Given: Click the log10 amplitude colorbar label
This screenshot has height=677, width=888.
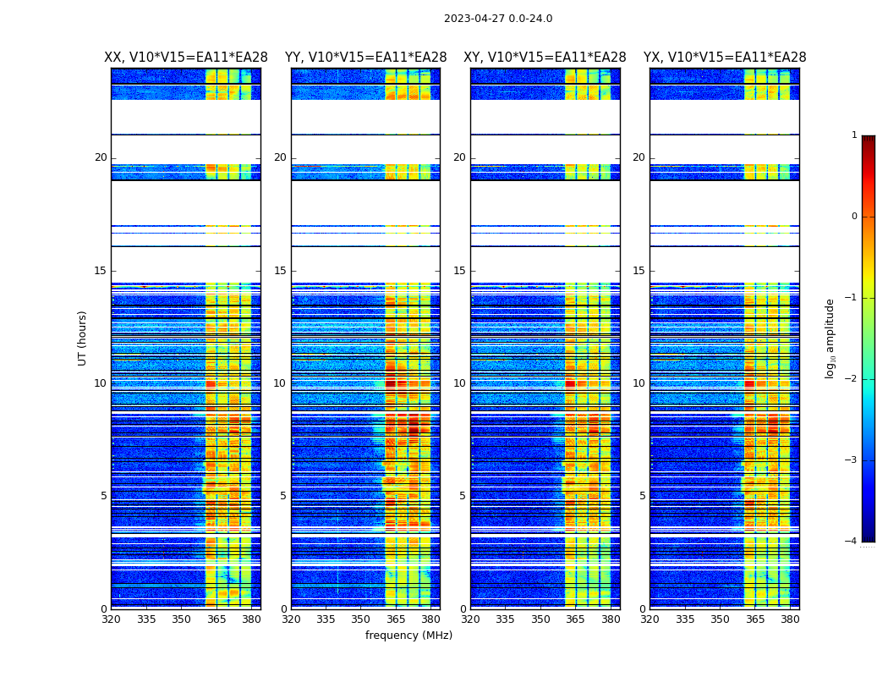Looking at the screenshot, I should click(830, 338).
